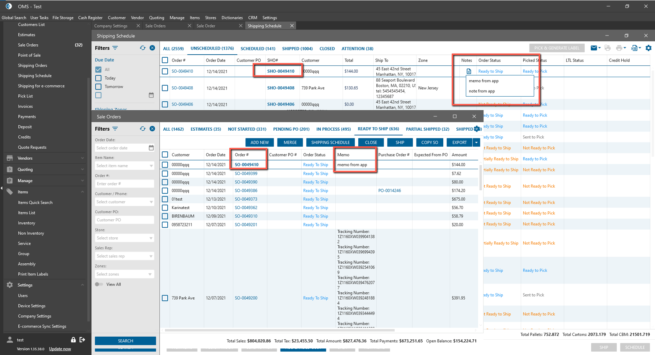Open Shipping Schedule settings gear icon
This screenshot has width=655, height=355.
tap(648, 48)
